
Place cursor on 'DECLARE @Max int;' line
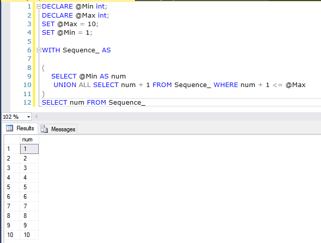click(75, 16)
